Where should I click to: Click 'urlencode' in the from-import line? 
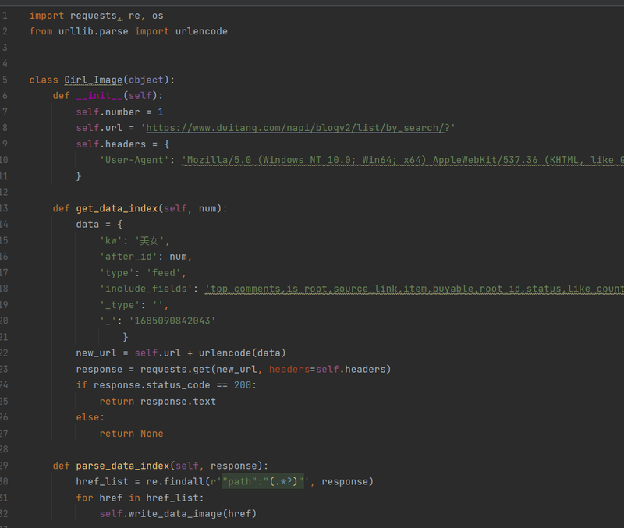201,31
